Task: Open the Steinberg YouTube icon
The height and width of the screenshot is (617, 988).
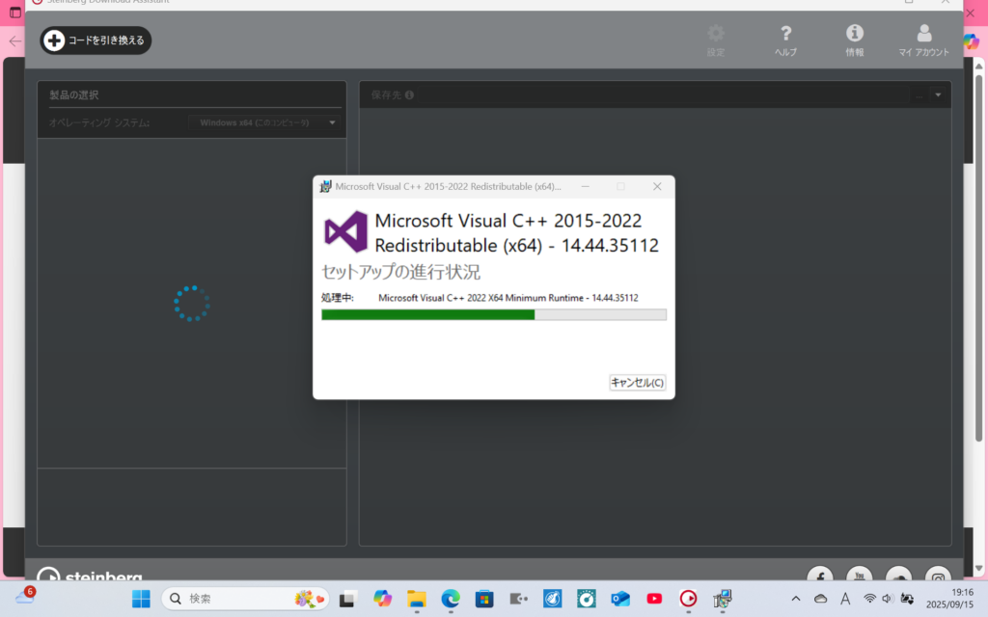Action: pos(859,576)
